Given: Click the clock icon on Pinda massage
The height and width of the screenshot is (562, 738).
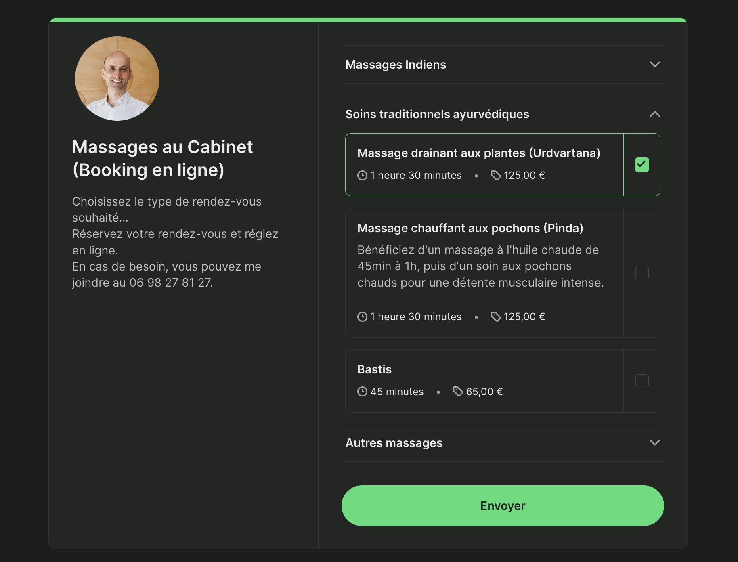Looking at the screenshot, I should tap(362, 317).
